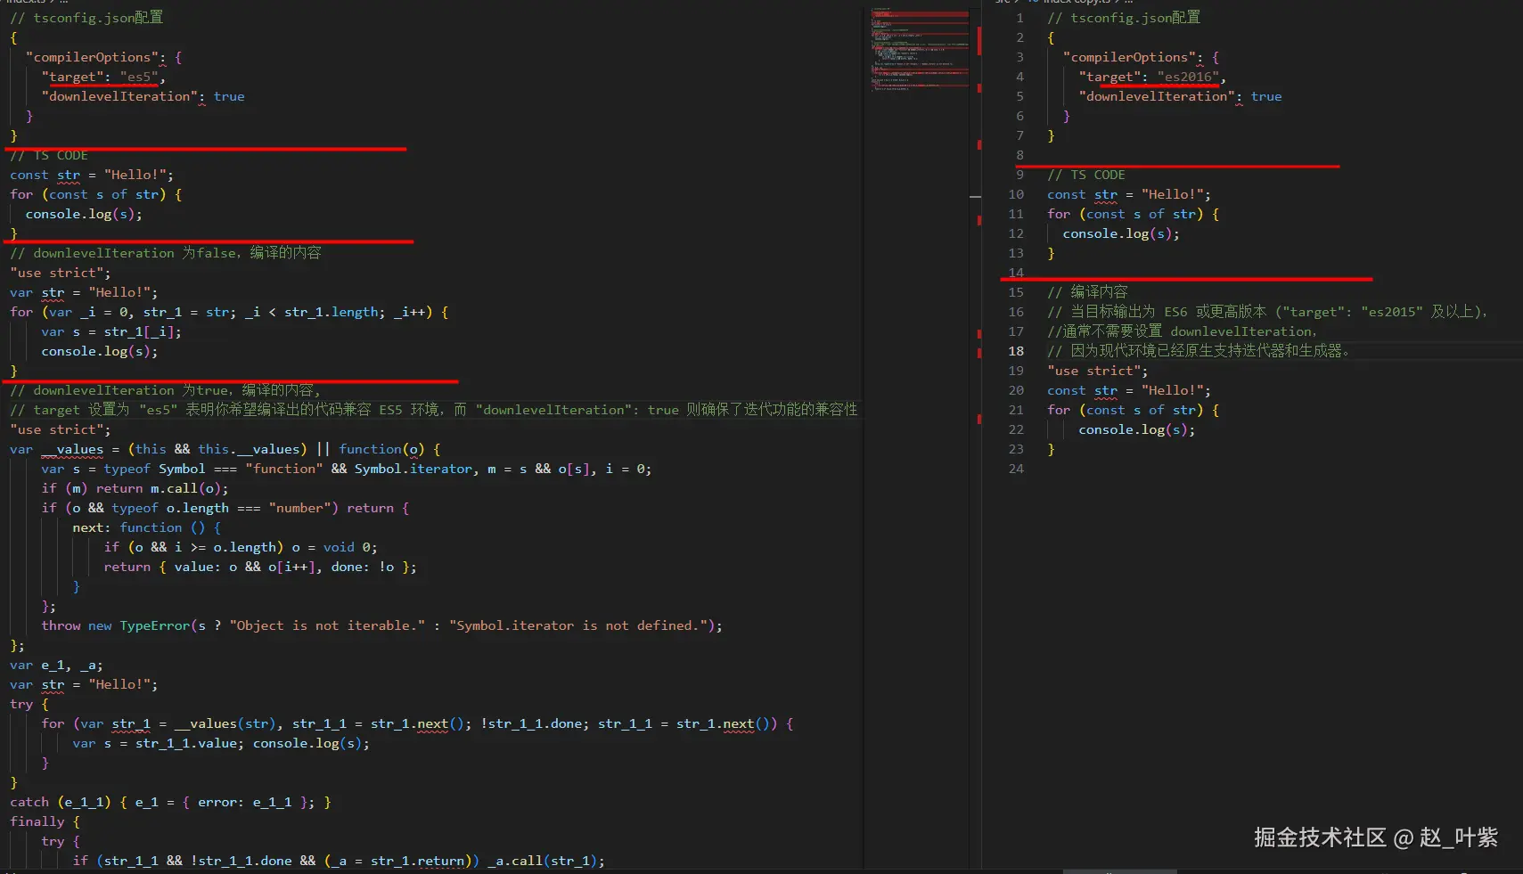The width and height of the screenshot is (1523, 874).
Task: Select the "es2016" target value in right editor
Action: (x=1188, y=77)
